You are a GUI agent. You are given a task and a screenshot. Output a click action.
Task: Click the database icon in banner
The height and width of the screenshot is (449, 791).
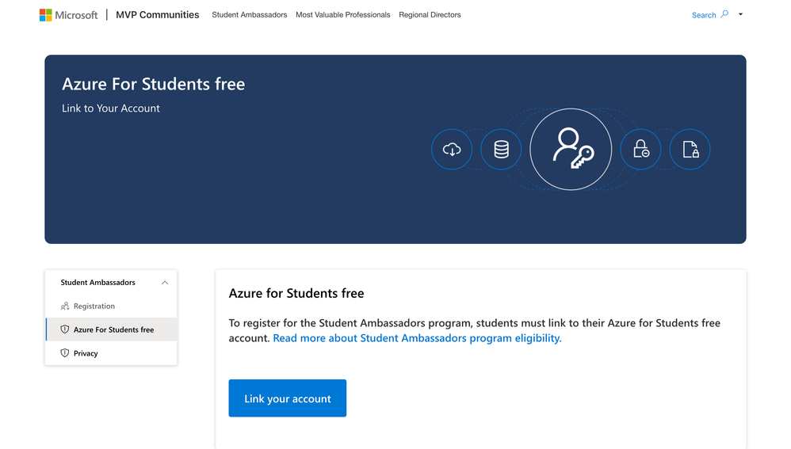(x=501, y=149)
